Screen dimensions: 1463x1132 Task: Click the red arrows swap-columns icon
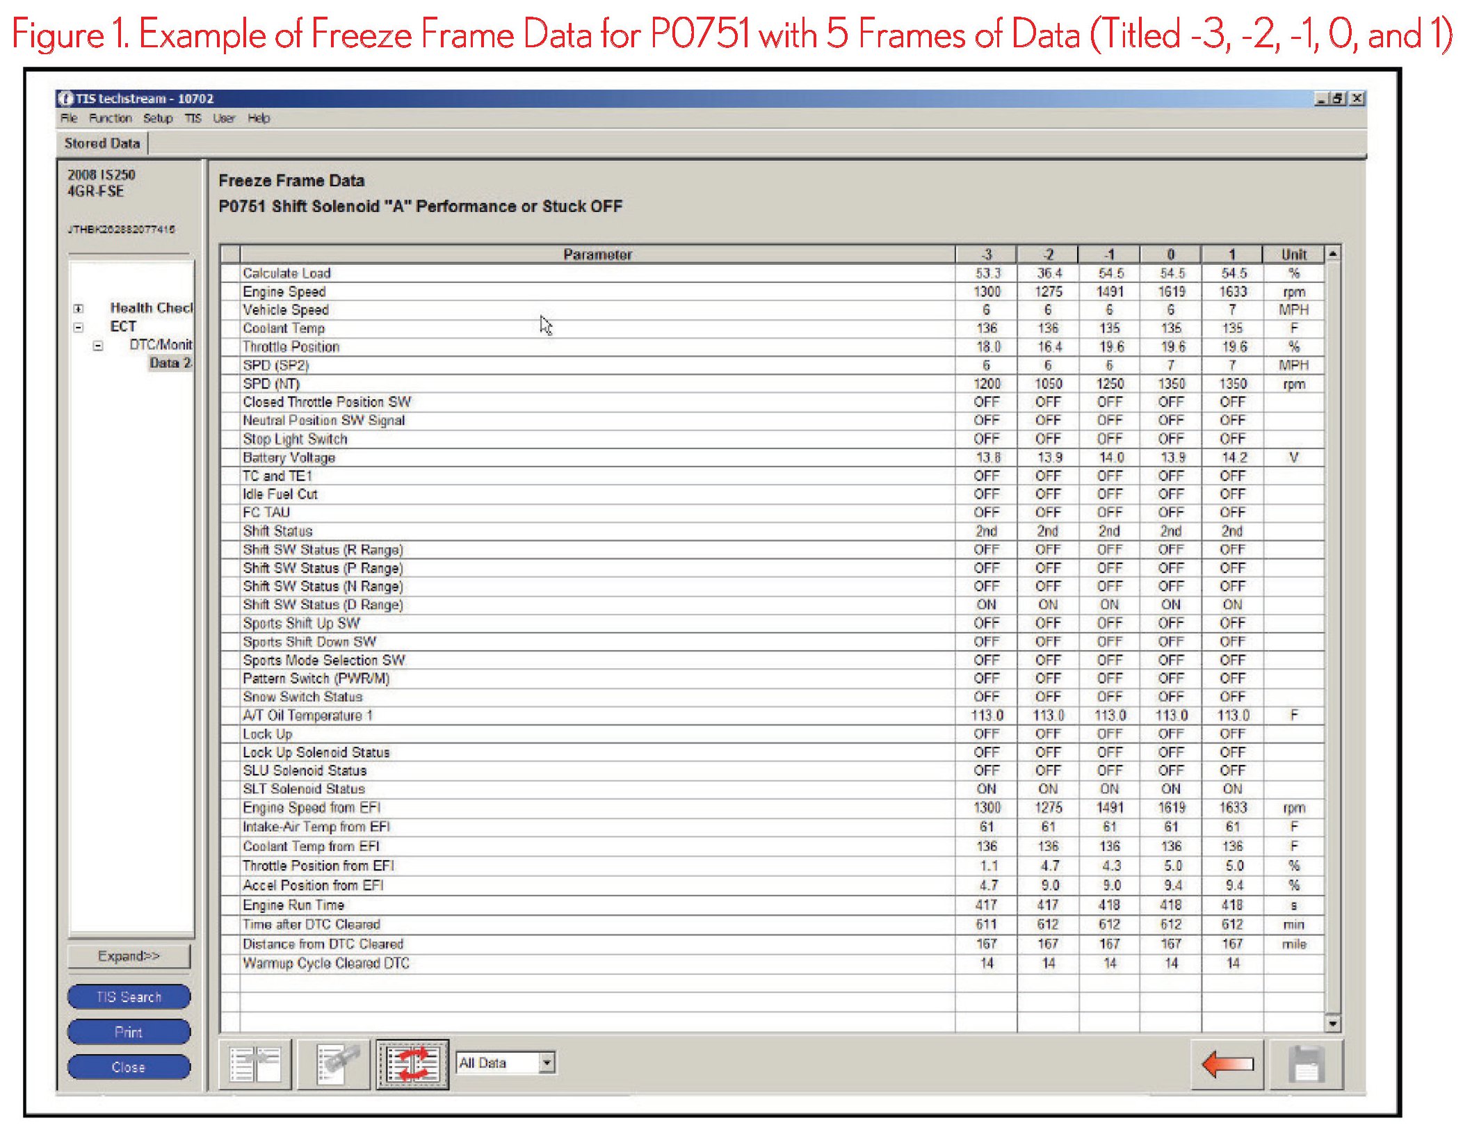(x=412, y=1064)
